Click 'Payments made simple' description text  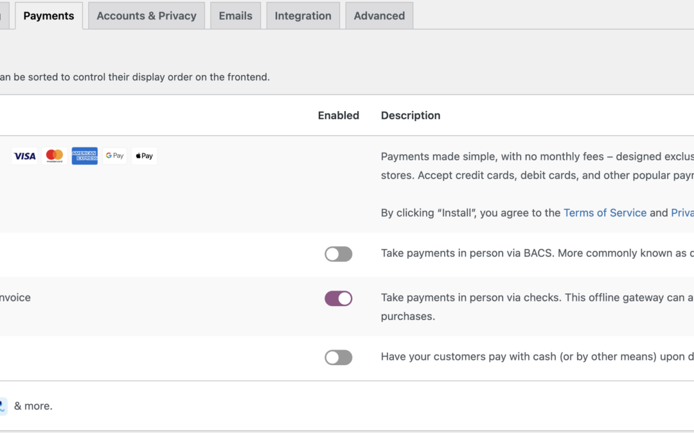coord(537,166)
